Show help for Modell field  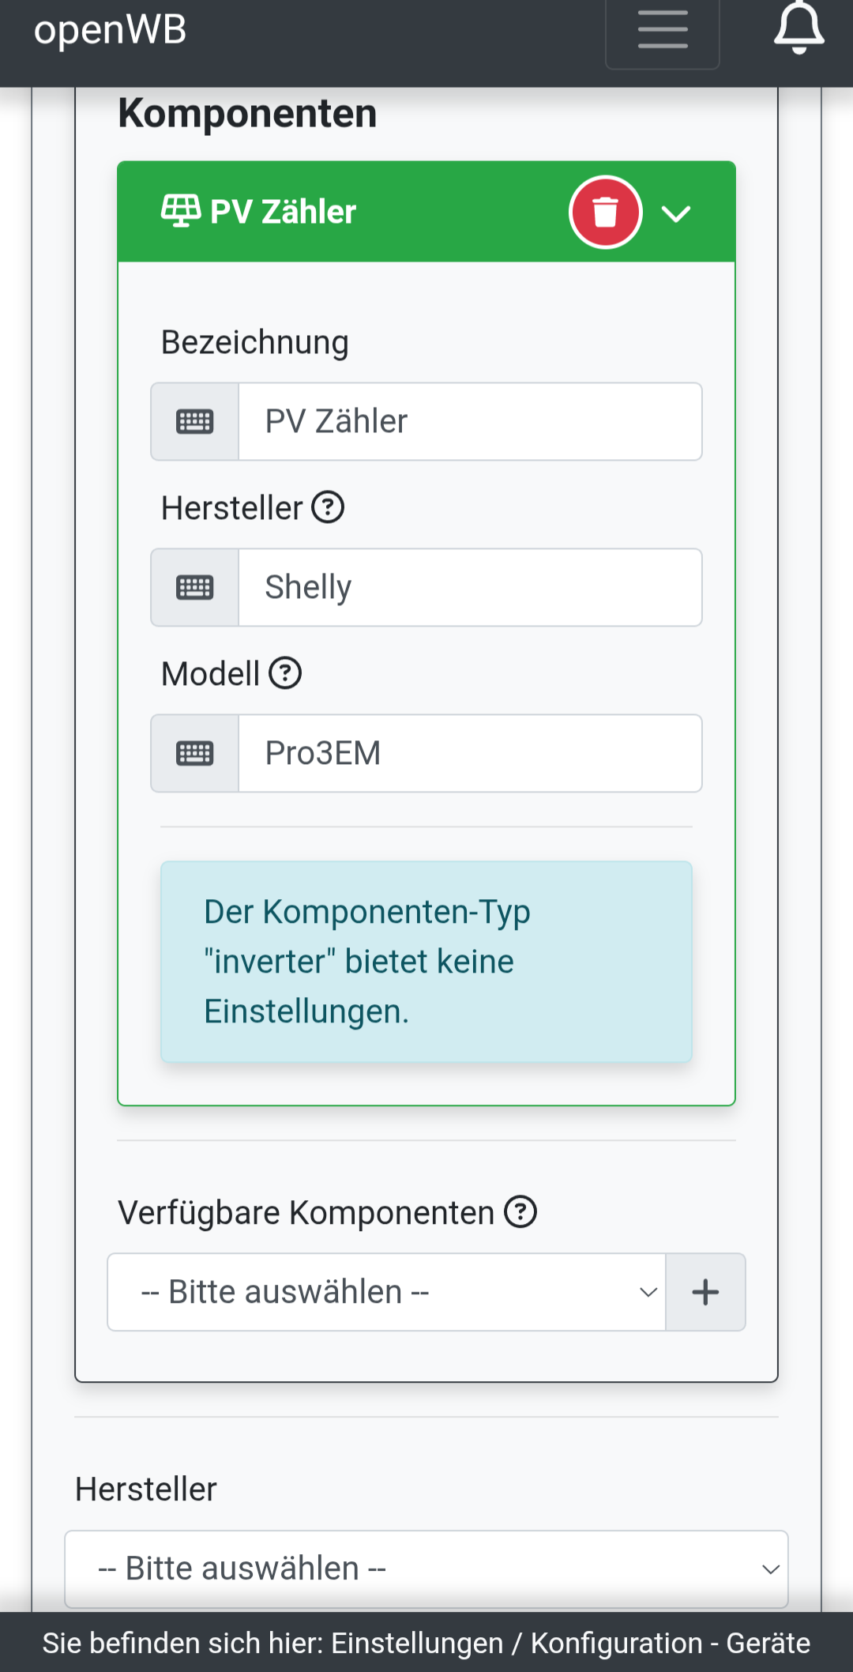click(285, 673)
